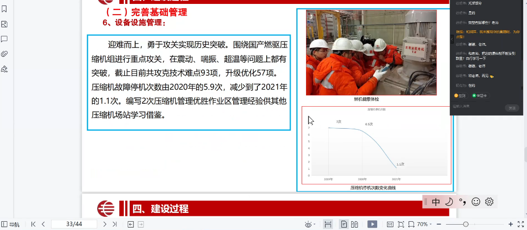Go to the next page arrow
Screen dimensions: 527x230
point(105,224)
